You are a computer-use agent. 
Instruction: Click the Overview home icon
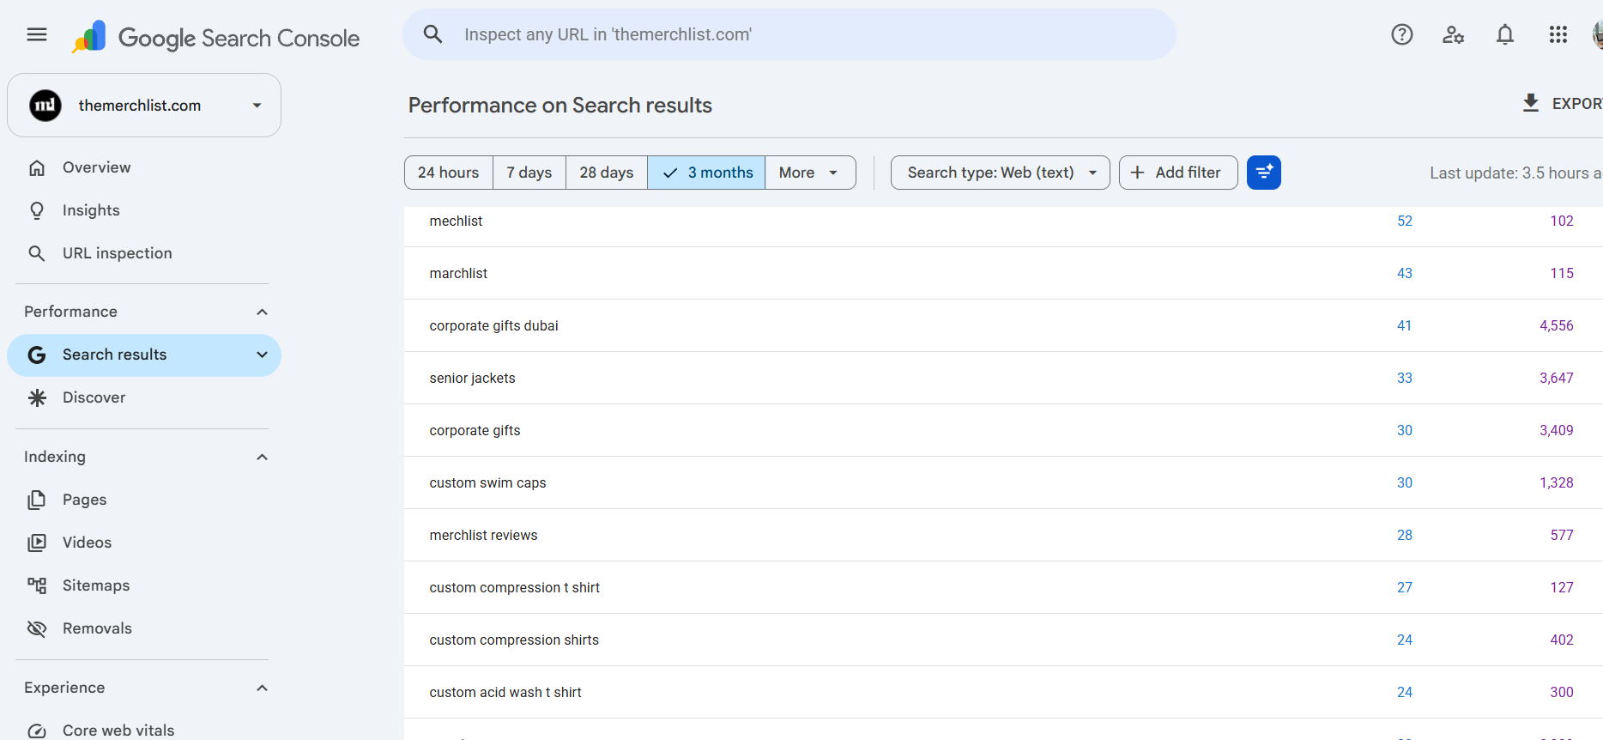37,167
